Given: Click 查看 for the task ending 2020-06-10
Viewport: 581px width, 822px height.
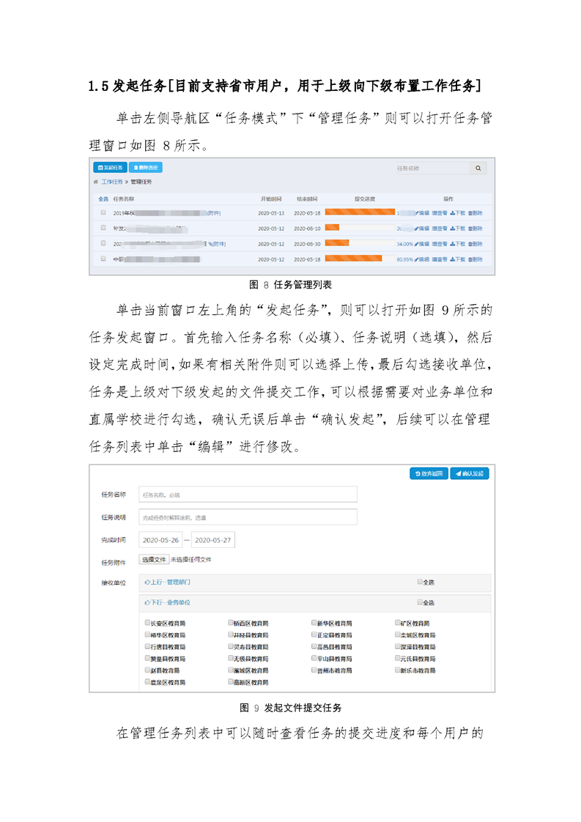Looking at the screenshot, I should (x=440, y=229).
